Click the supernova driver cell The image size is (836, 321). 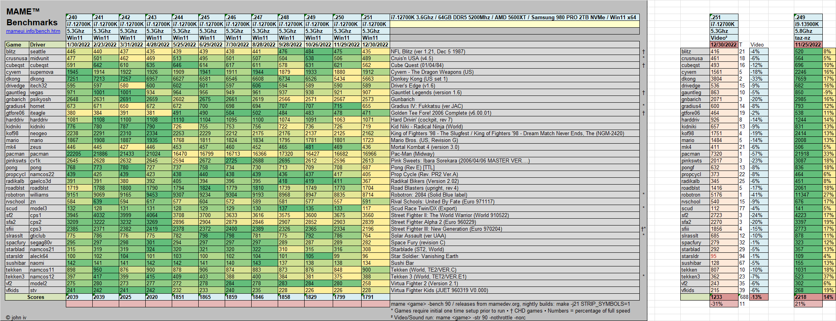(47, 72)
